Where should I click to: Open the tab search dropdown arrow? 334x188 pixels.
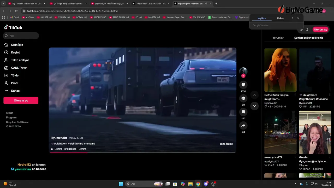3,4
